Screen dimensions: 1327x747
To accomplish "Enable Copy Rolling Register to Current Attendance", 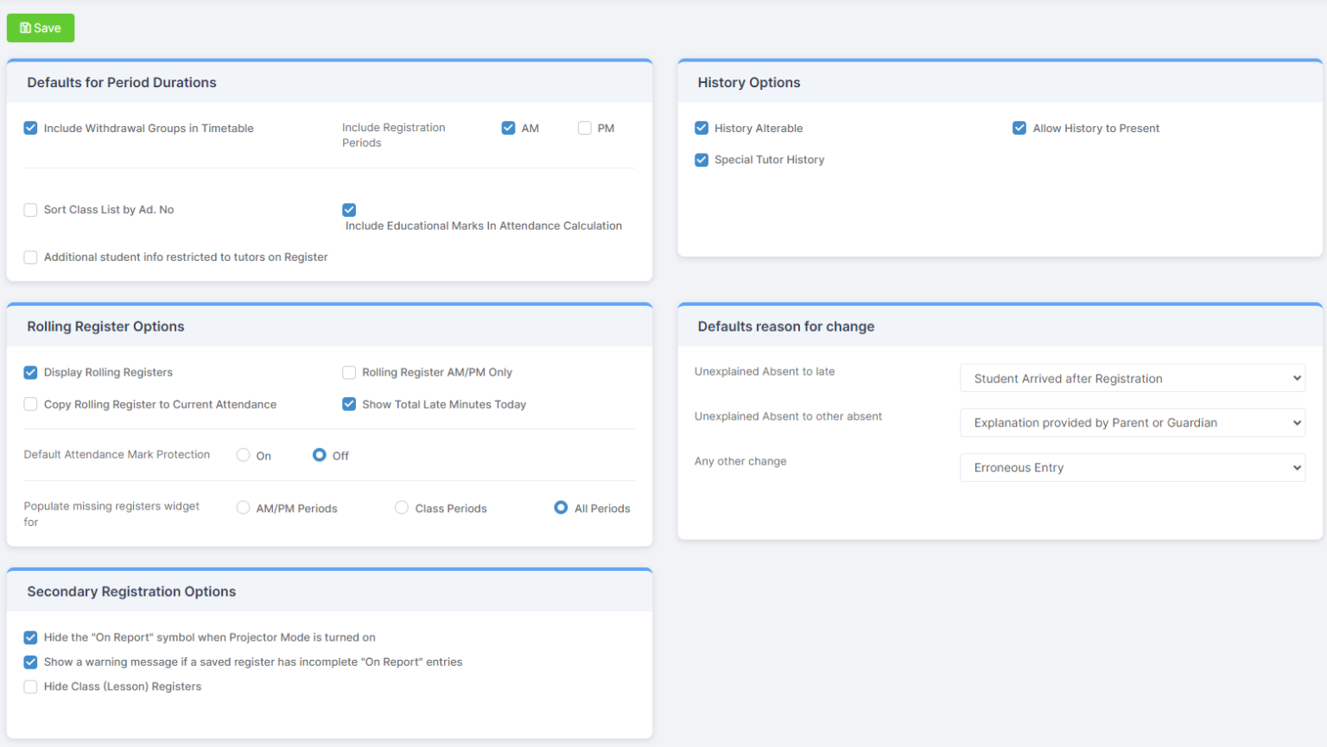I will click(x=30, y=404).
